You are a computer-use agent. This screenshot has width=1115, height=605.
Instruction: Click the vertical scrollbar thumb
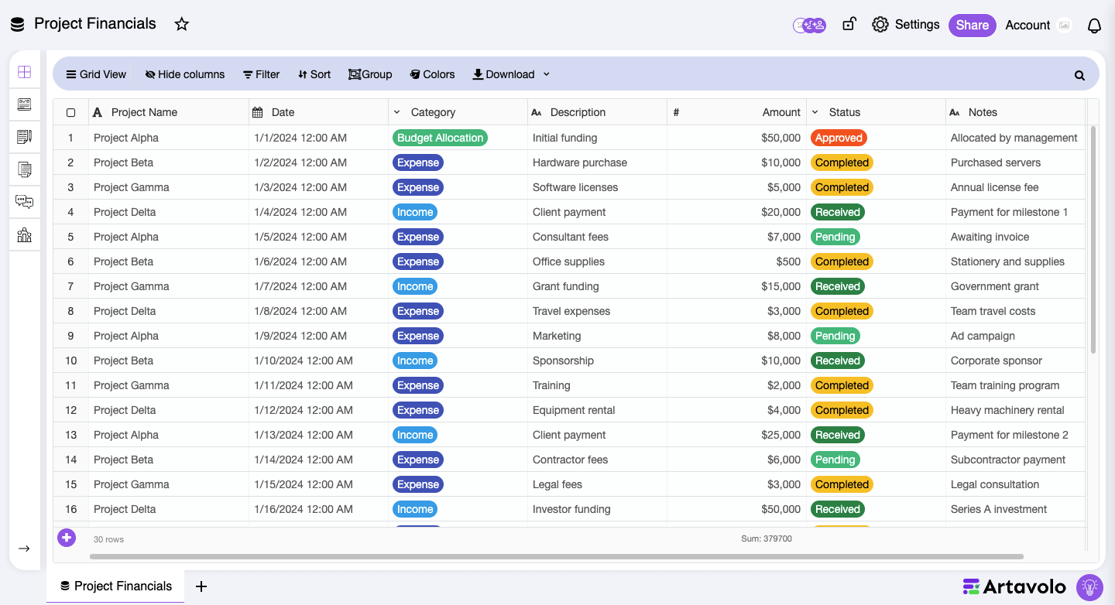coord(1093,240)
